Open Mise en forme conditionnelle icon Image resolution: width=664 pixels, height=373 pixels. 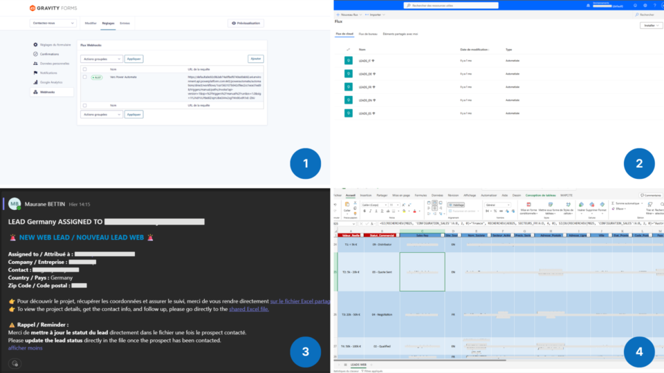click(x=528, y=204)
